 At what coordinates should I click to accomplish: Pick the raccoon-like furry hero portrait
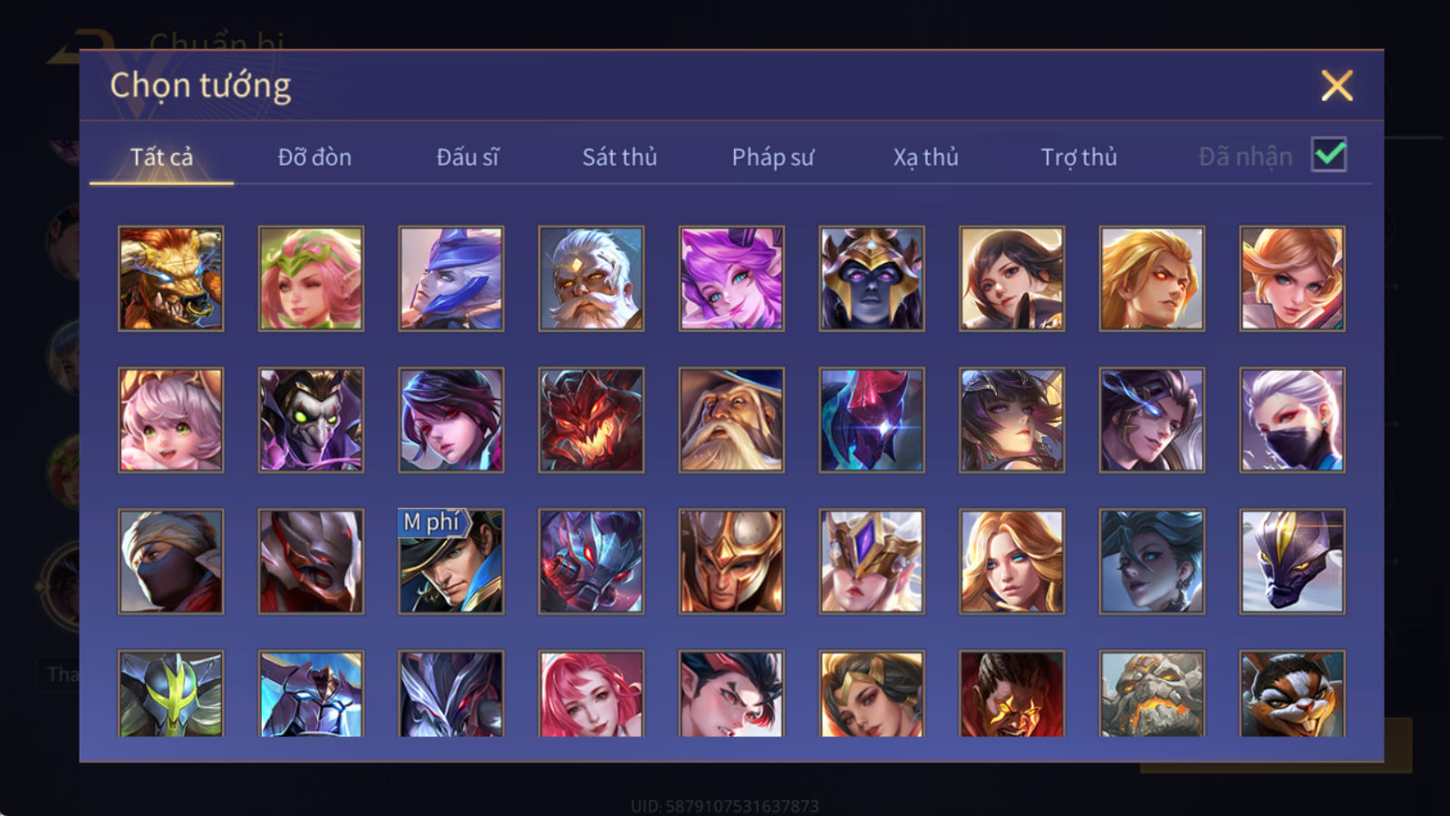[1292, 694]
